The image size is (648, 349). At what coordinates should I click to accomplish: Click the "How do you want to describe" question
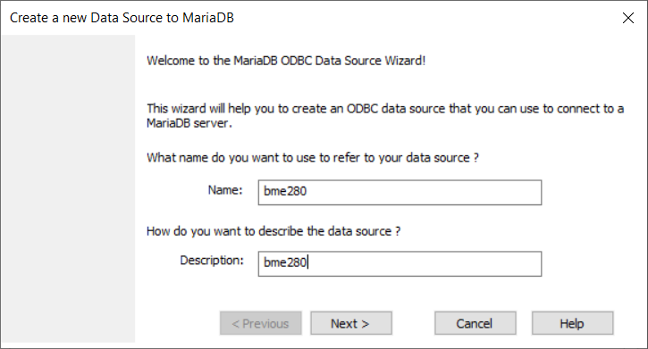274,231
